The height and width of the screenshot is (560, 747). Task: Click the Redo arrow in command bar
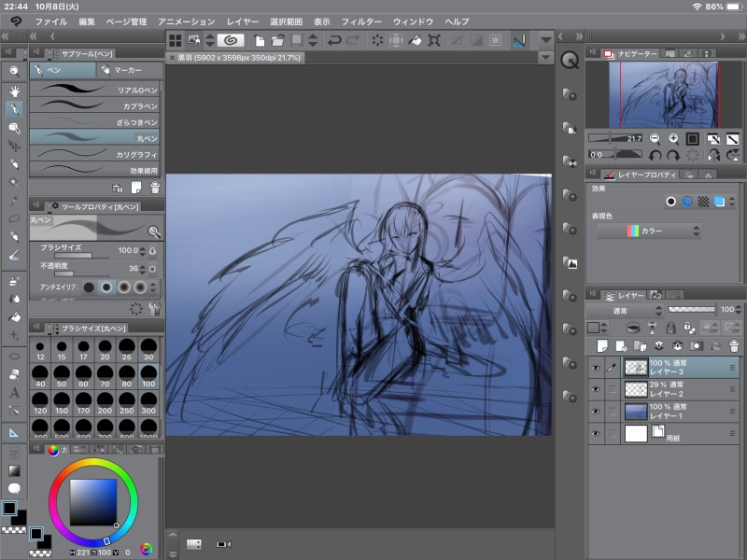(x=353, y=40)
